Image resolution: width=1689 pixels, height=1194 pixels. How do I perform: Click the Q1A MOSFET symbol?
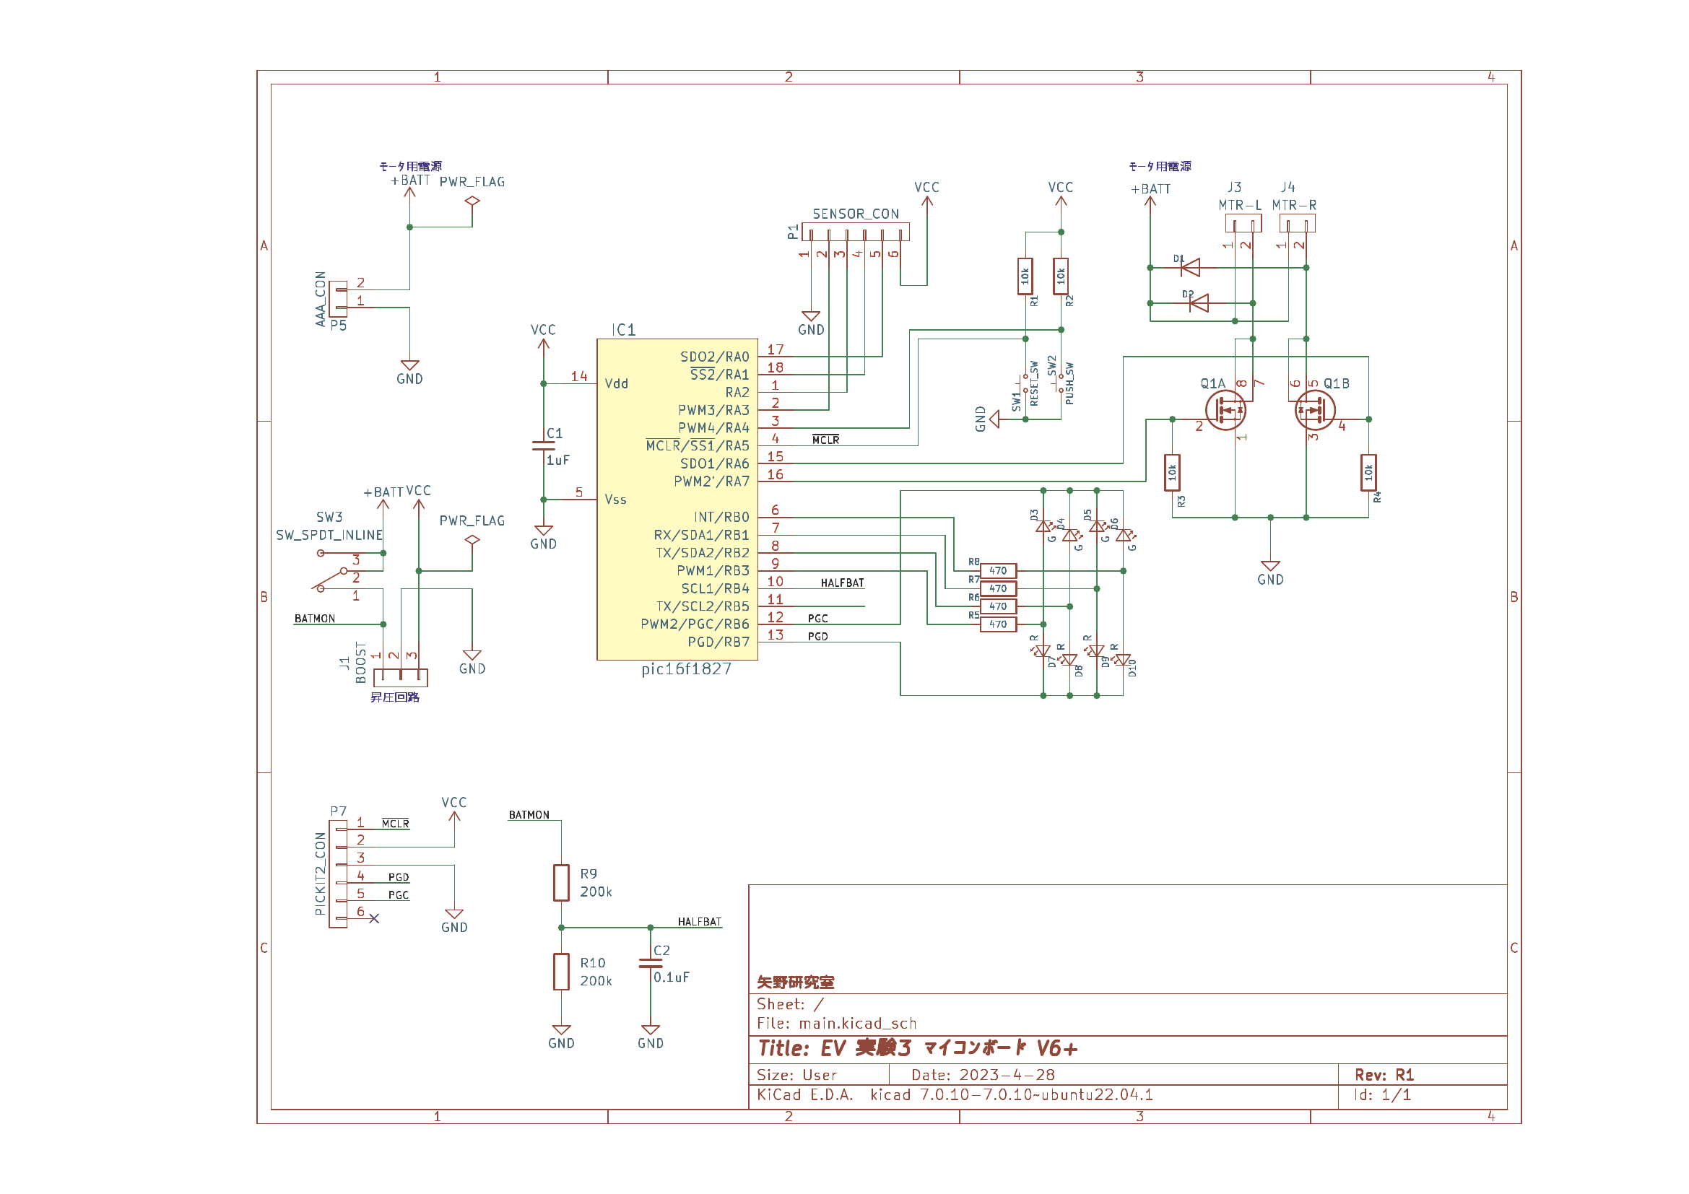pyautogui.click(x=1225, y=410)
